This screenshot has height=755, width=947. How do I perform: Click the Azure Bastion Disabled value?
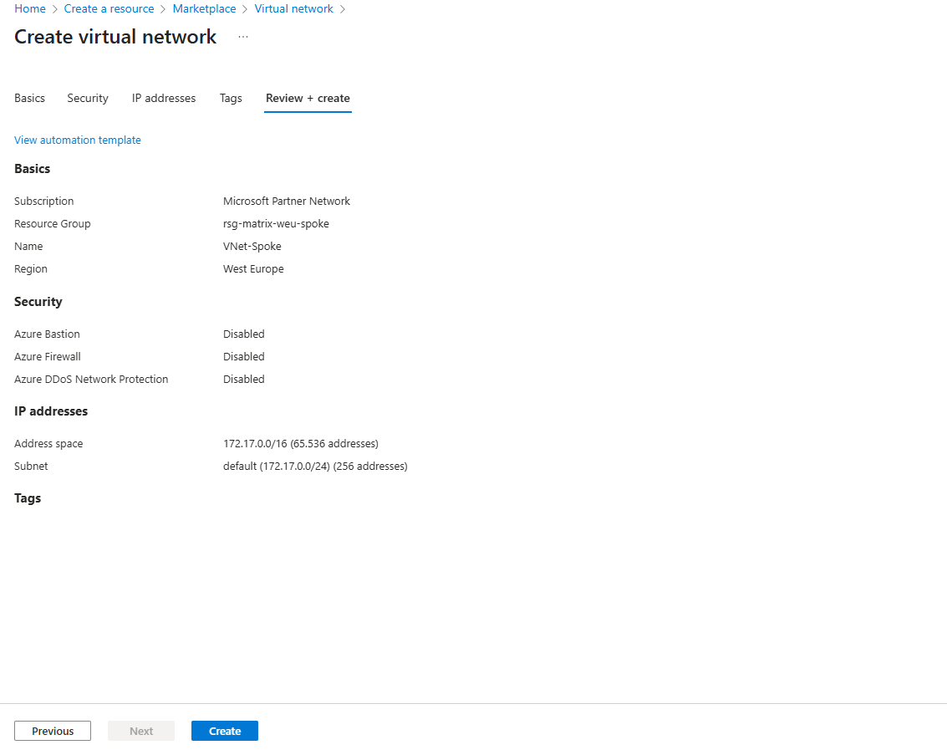[x=243, y=334]
